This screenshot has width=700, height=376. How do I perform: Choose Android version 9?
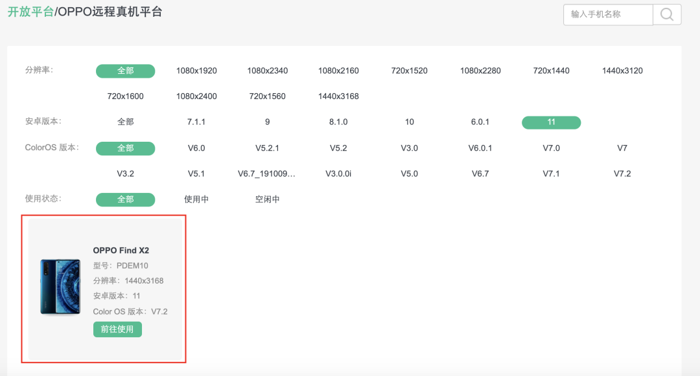(x=268, y=122)
